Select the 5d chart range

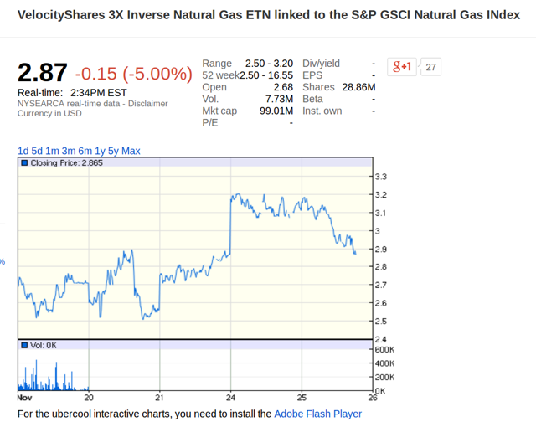pos(37,151)
